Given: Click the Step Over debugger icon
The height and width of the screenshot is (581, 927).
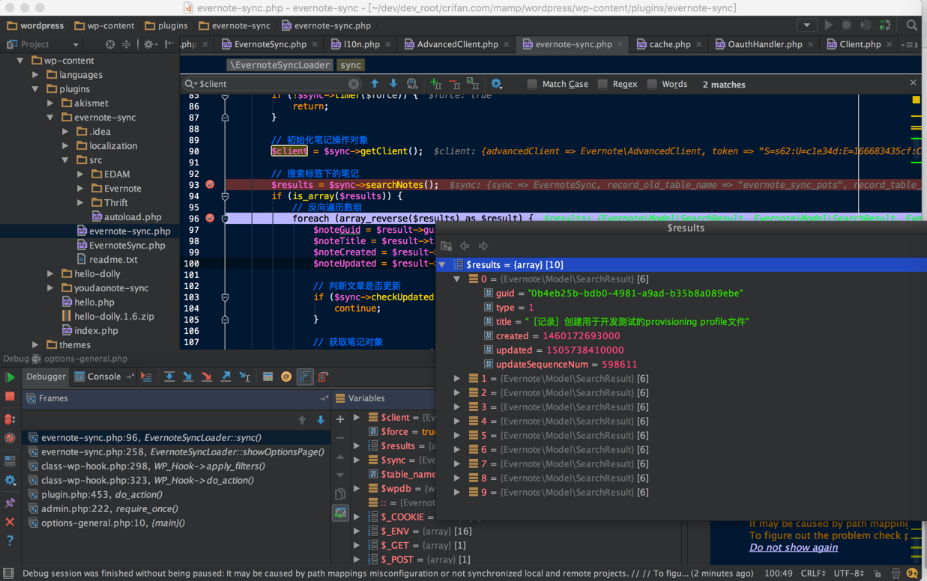Looking at the screenshot, I should pos(169,377).
